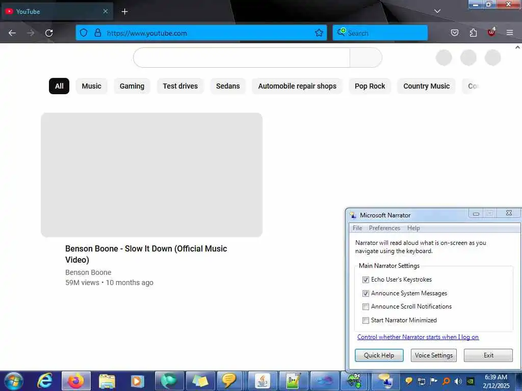Close the Microsoft Narrator window
The height and width of the screenshot is (391, 522).
[509, 213]
